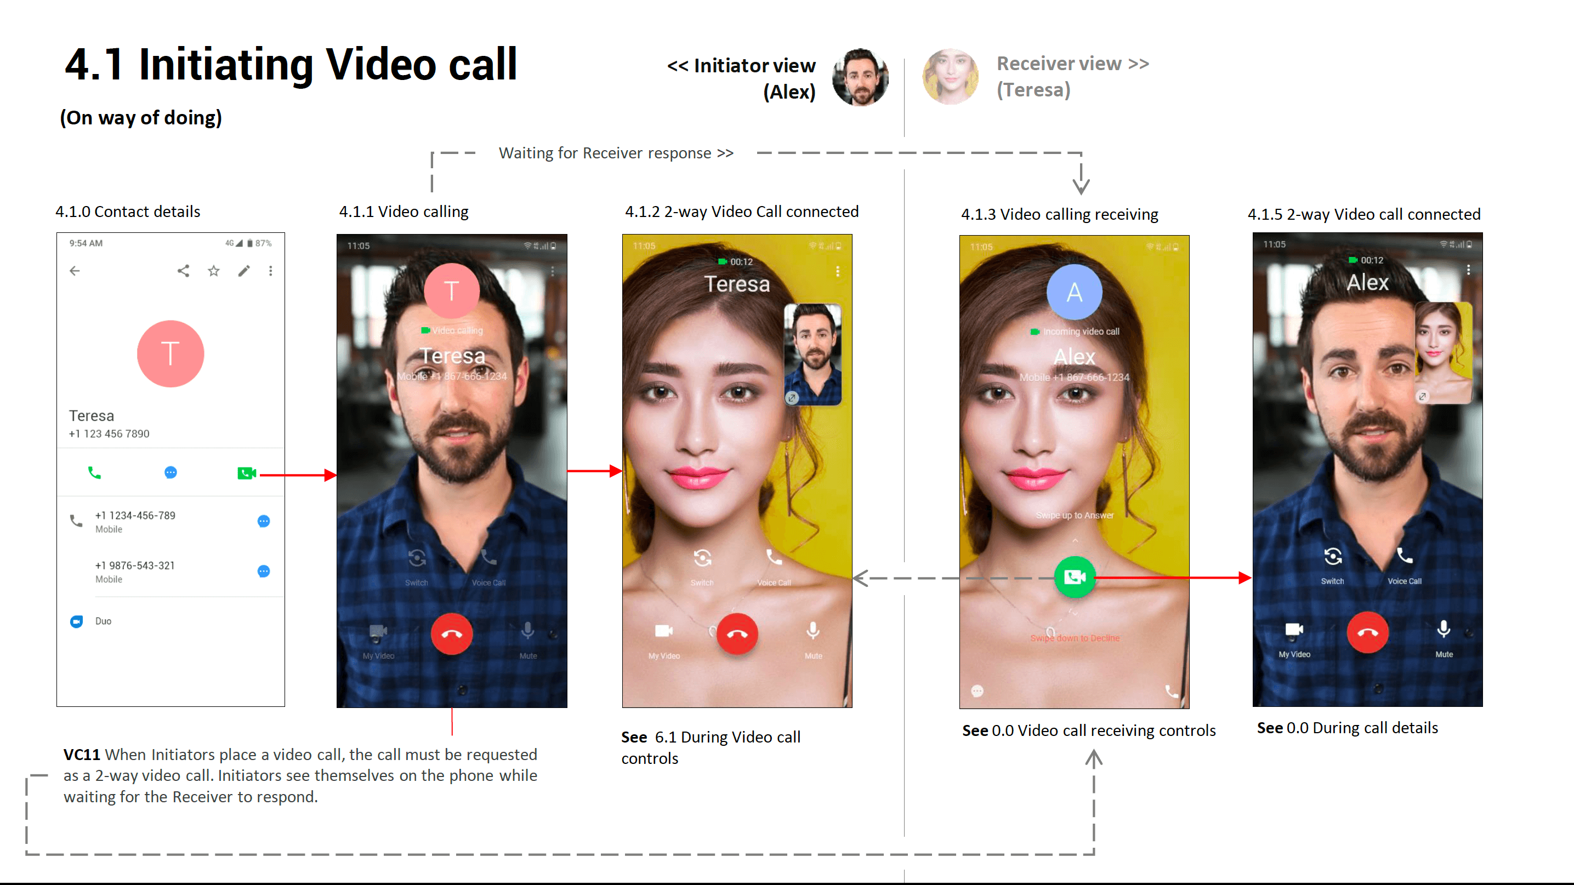Open message icon beside +1 1234-456-789
Viewport: 1574px width, 885px height.
(263, 521)
